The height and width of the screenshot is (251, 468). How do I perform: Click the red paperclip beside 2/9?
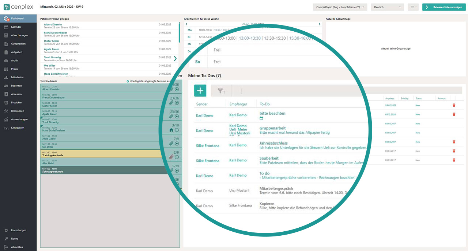[171, 157]
